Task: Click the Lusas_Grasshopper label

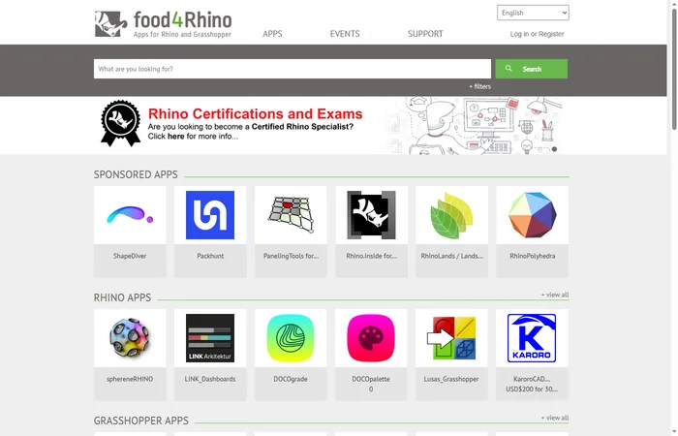Action: [451, 379]
